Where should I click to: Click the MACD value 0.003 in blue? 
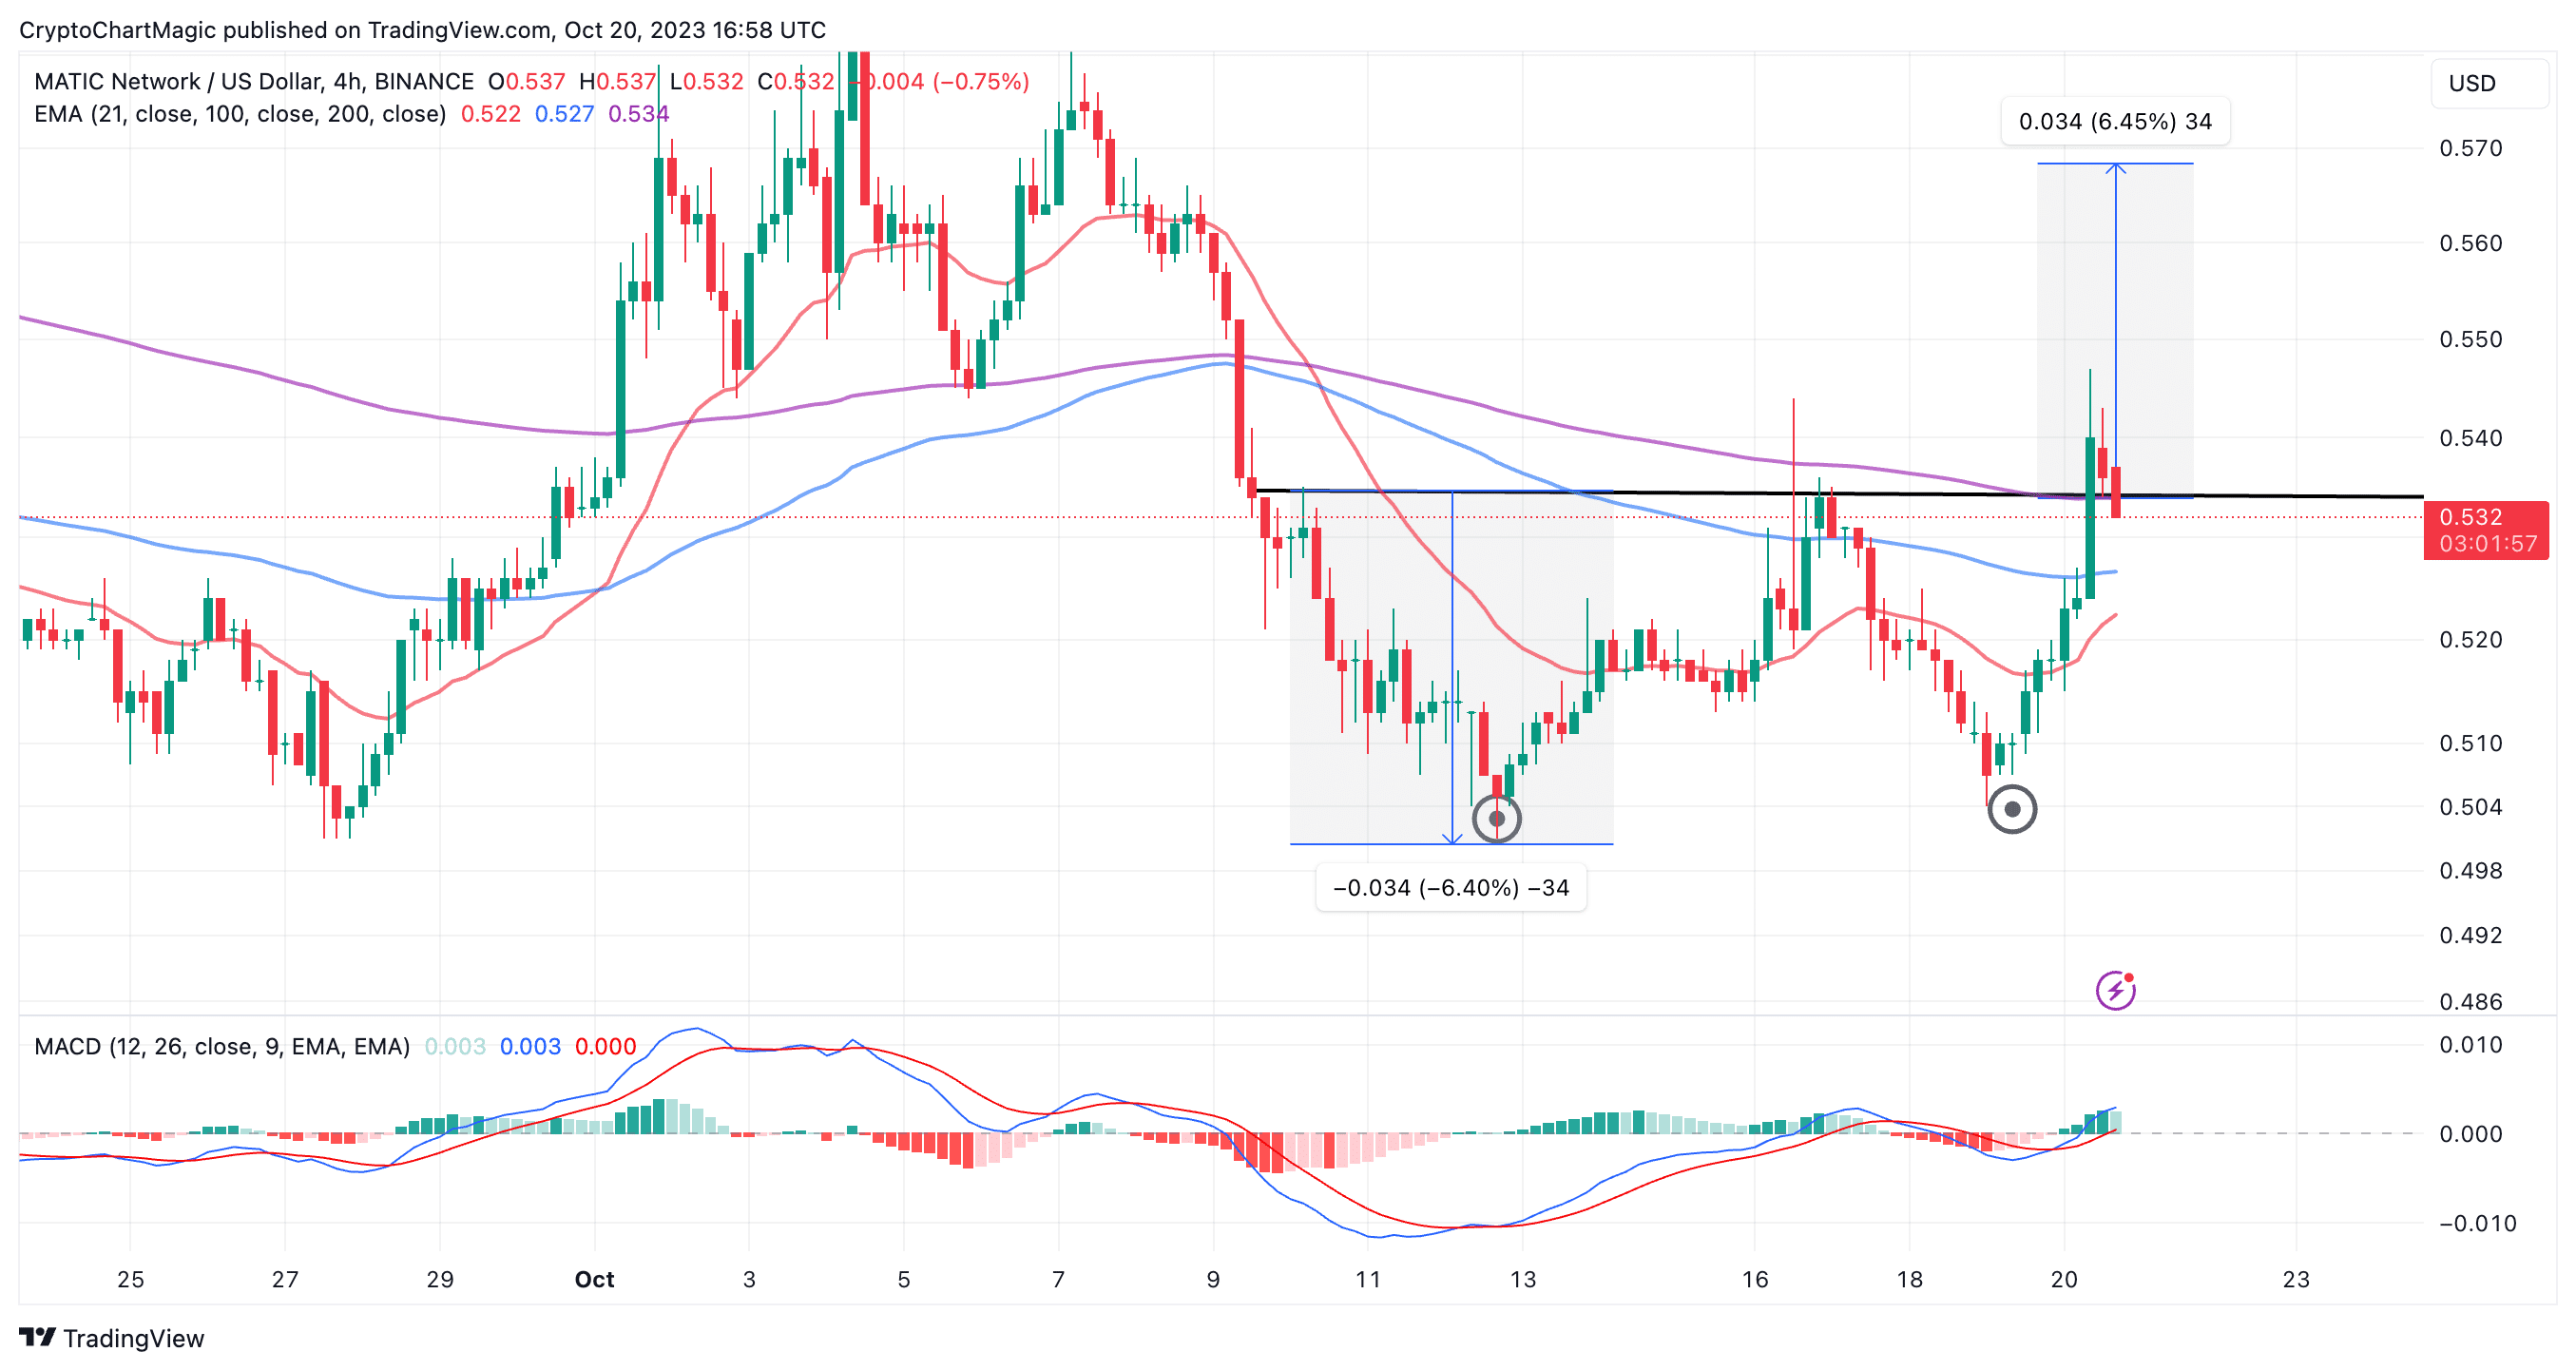(x=530, y=1046)
